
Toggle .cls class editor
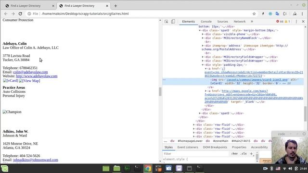click(x=244, y=154)
